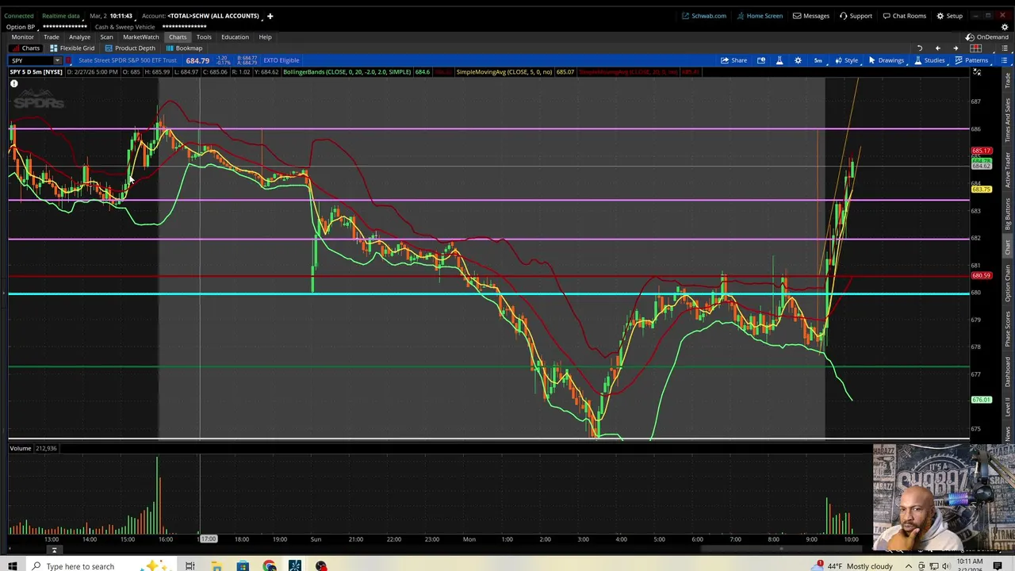Click the collapse arrow below the time axis

coord(54,550)
